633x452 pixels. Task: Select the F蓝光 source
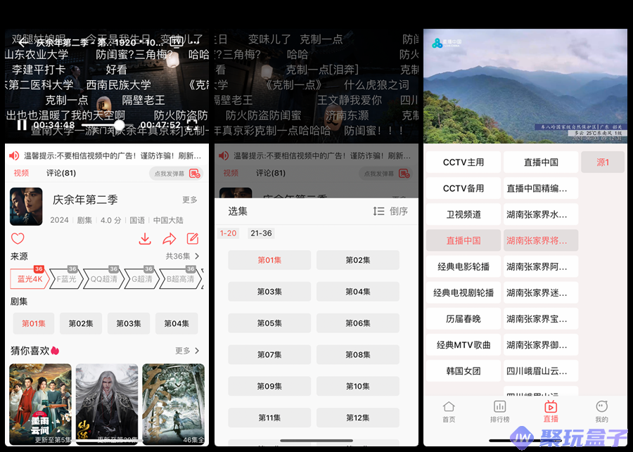66,279
